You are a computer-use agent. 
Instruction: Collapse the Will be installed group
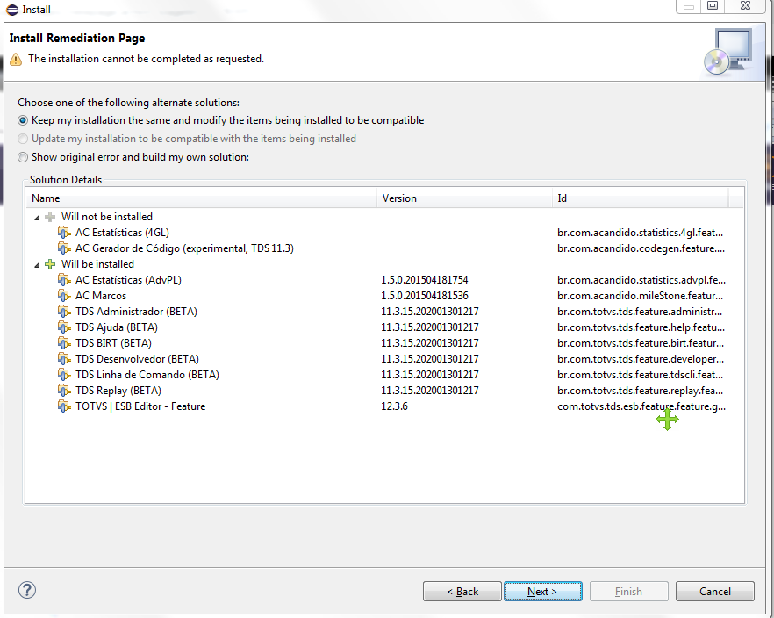pyautogui.click(x=37, y=264)
